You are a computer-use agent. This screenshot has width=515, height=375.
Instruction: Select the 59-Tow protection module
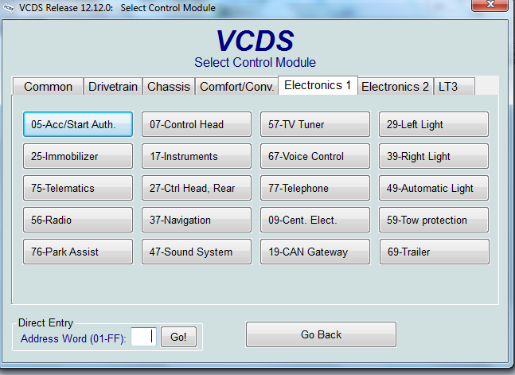point(434,220)
